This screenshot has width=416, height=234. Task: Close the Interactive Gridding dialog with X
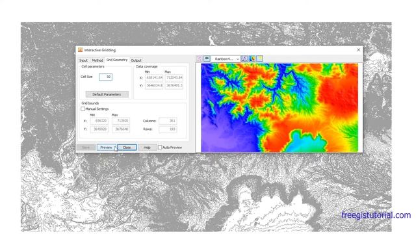(x=358, y=50)
